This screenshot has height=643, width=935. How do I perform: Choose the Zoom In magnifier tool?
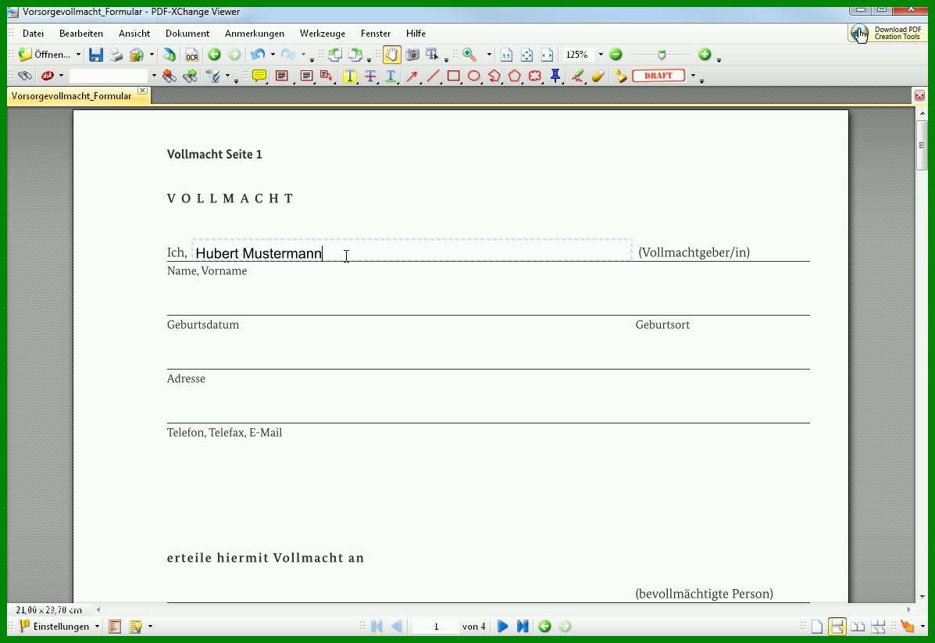(469, 55)
